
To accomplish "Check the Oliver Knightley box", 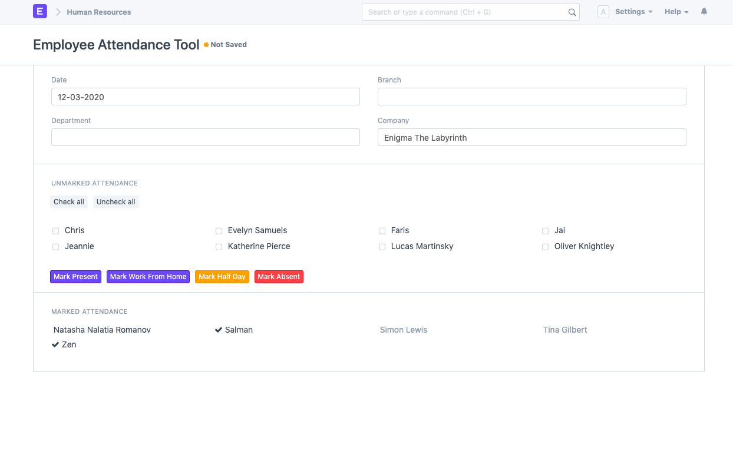I will point(545,247).
